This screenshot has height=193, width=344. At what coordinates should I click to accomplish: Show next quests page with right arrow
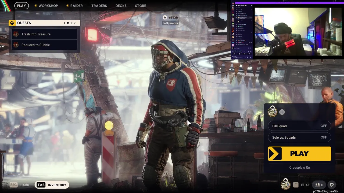coord(75,23)
